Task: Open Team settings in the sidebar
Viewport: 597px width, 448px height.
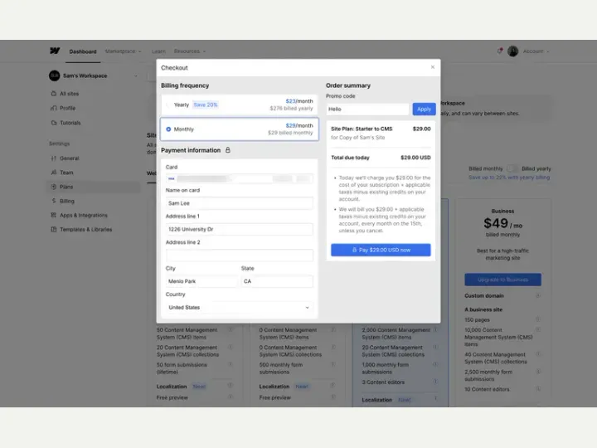Action: [x=66, y=173]
